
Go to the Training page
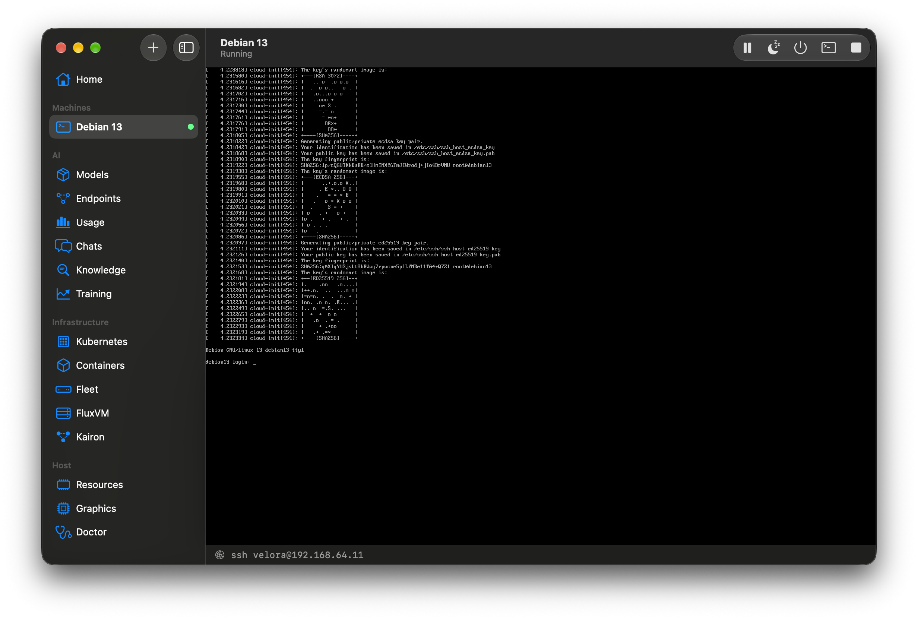point(124,294)
